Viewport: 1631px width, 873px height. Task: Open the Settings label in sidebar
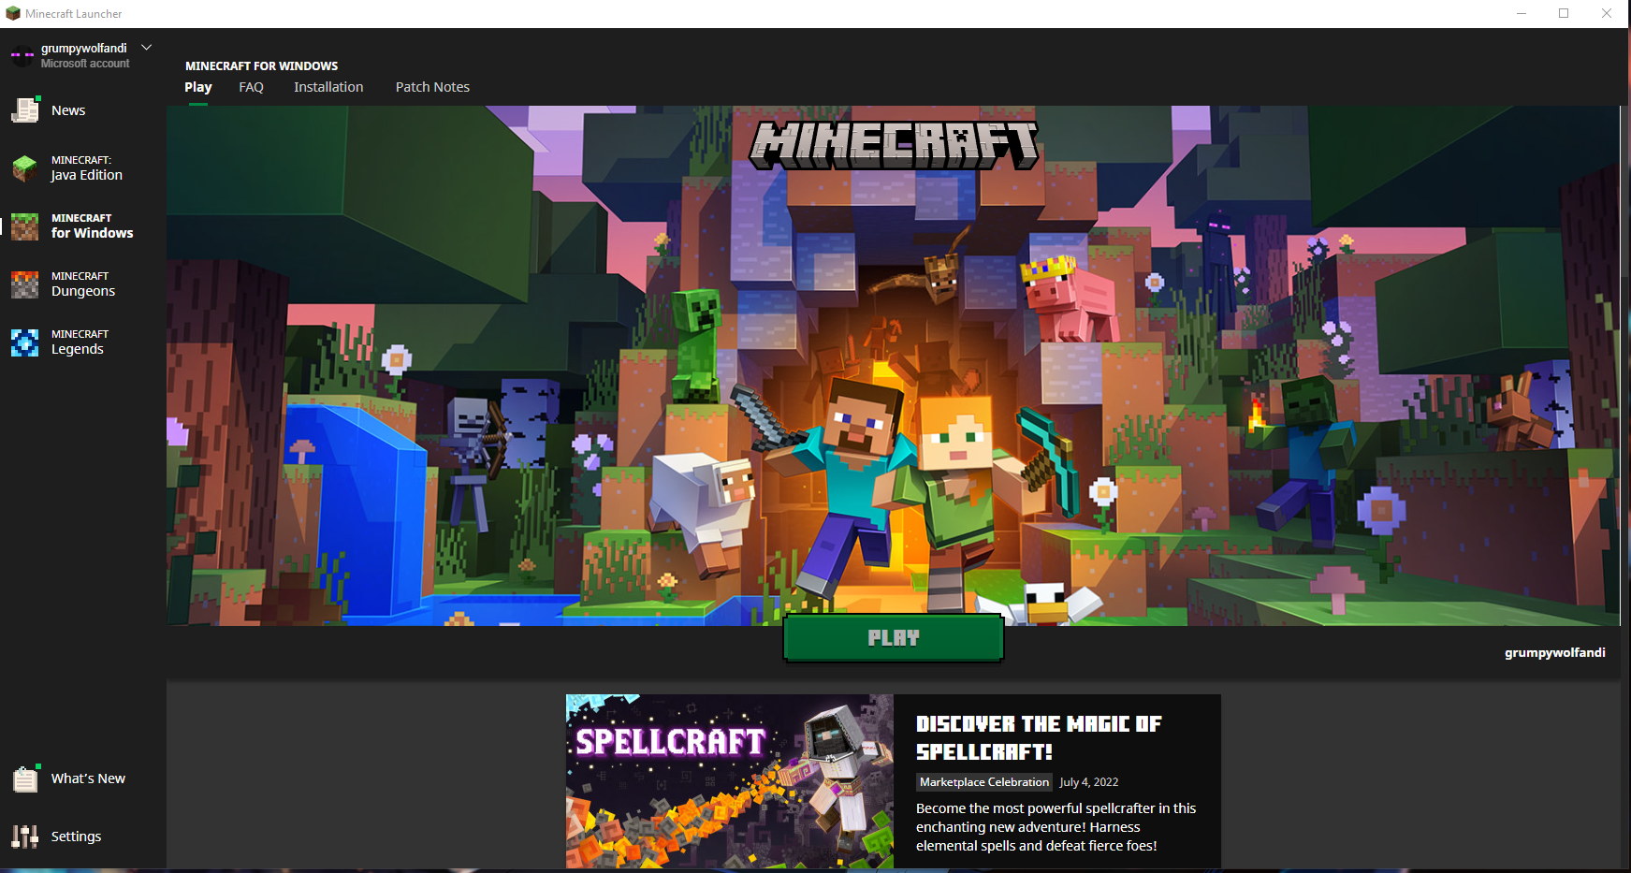click(76, 837)
